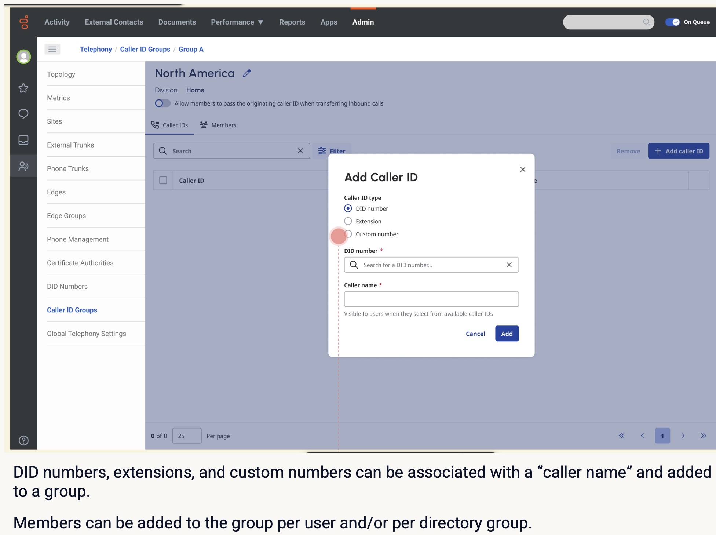
Task: Switch to the Members tab
Action: pyautogui.click(x=218, y=125)
